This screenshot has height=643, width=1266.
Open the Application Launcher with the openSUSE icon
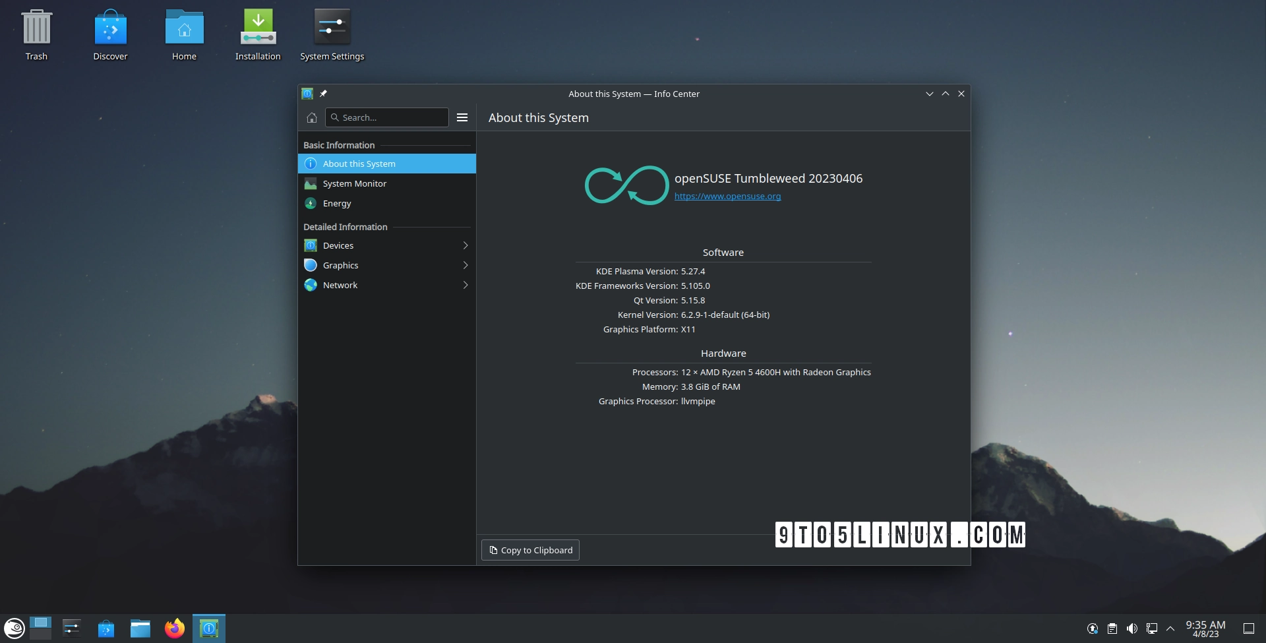(x=14, y=628)
